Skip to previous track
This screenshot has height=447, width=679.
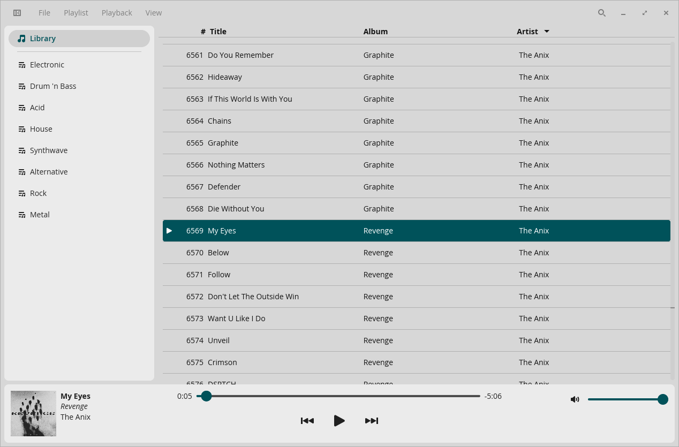[x=307, y=421]
